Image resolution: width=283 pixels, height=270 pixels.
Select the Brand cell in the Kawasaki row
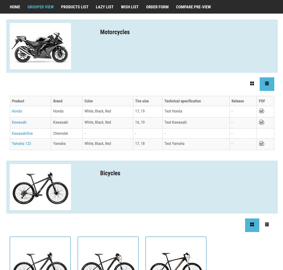pyautogui.click(x=66, y=123)
